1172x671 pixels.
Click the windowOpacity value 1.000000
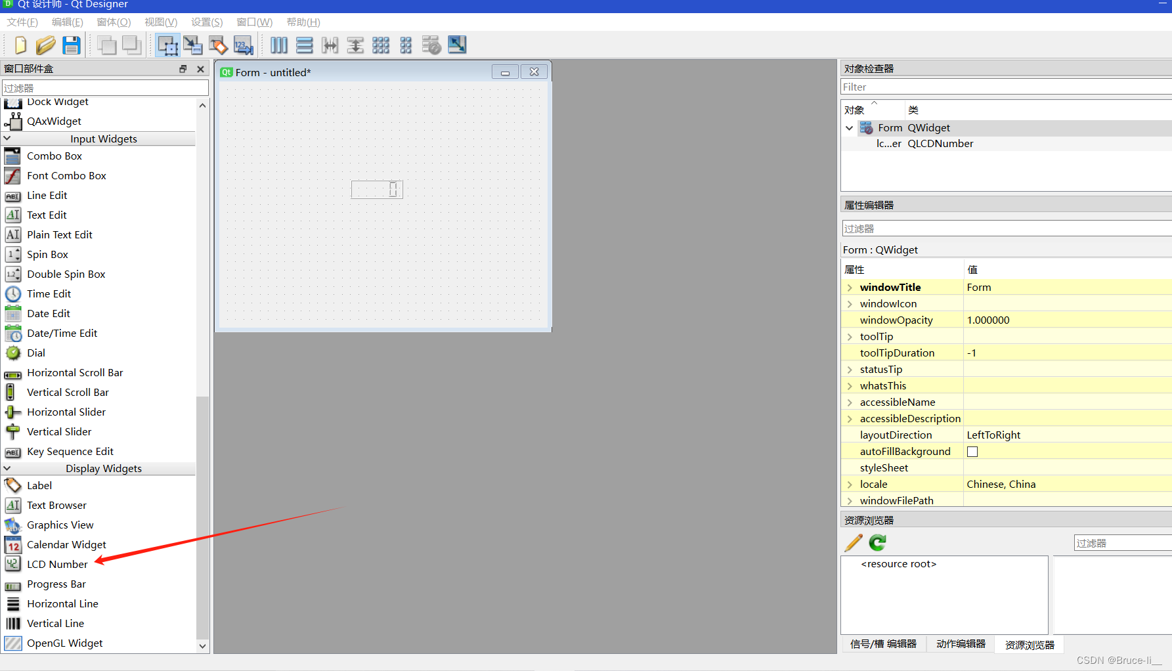(988, 320)
